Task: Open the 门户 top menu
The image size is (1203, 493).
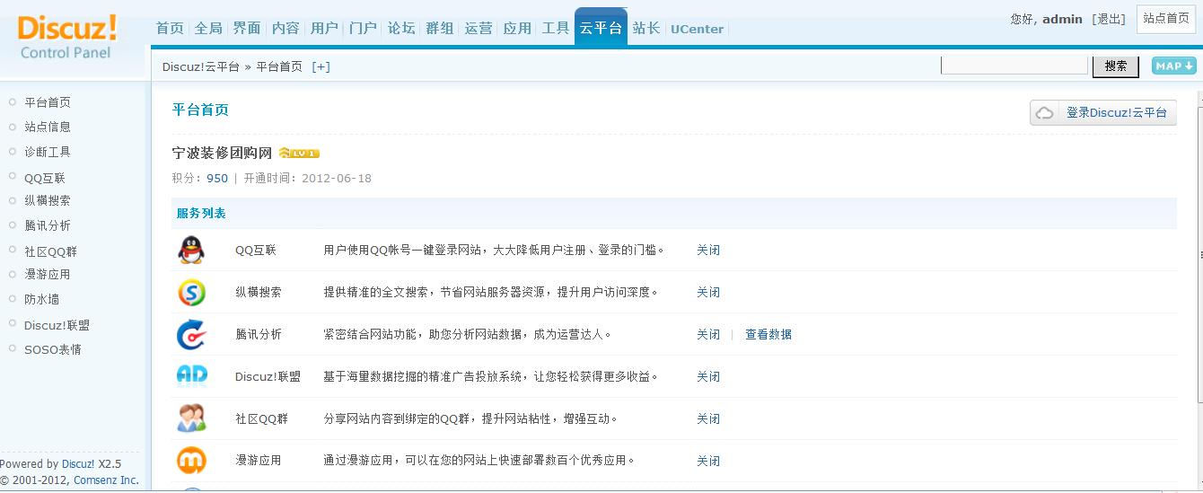Action: [x=363, y=28]
